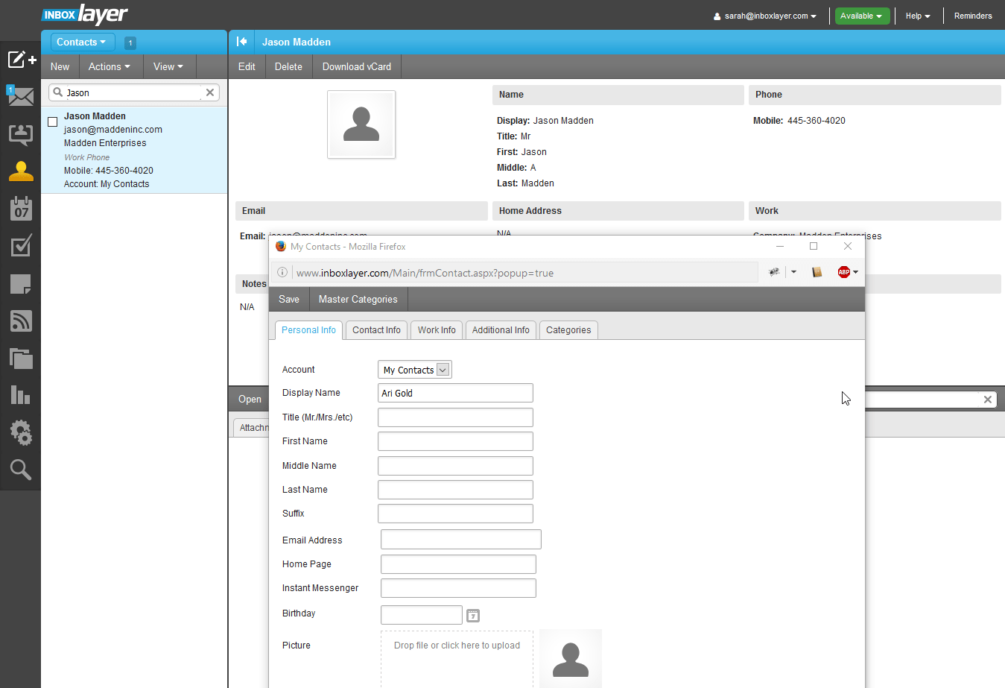
Task: Open the Chat conversations panel
Action: 20,134
